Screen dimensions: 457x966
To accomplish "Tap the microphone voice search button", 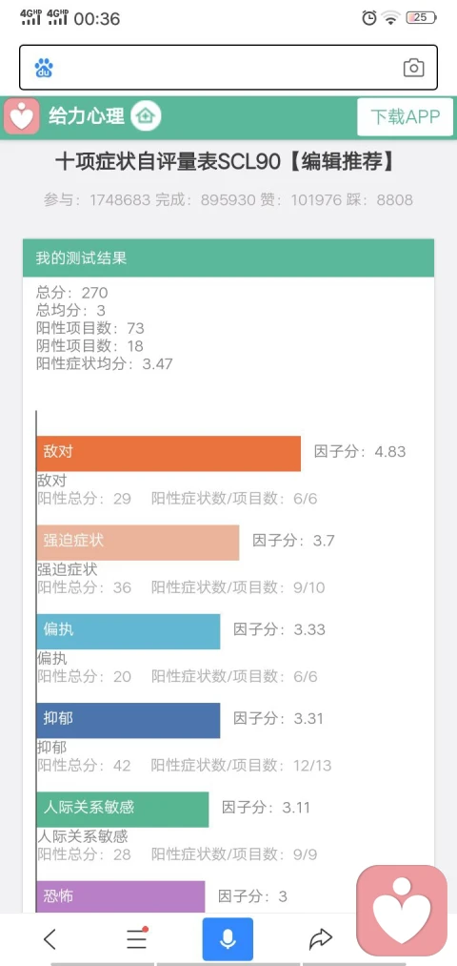I will pos(228,939).
